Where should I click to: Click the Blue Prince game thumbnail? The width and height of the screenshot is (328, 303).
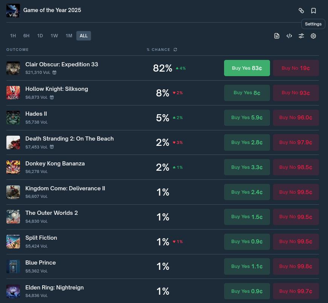[x=13, y=266]
